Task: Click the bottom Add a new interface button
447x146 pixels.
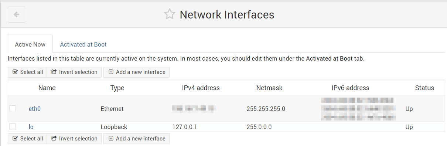Action: pos(136,139)
